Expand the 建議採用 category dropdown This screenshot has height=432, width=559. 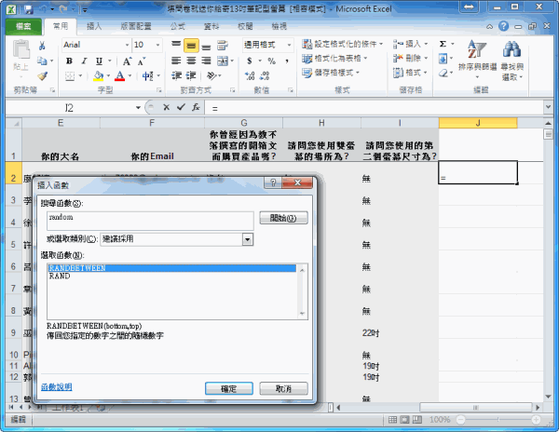pos(248,239)
